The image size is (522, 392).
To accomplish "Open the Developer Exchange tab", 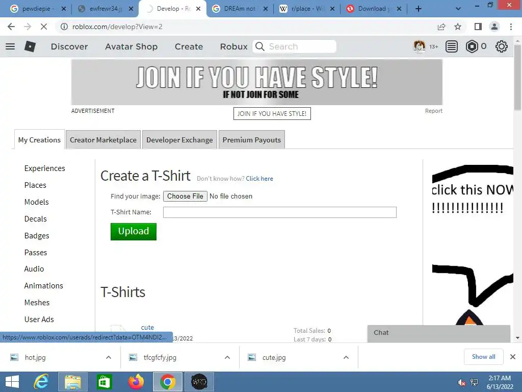I will [x=179, y=140].
